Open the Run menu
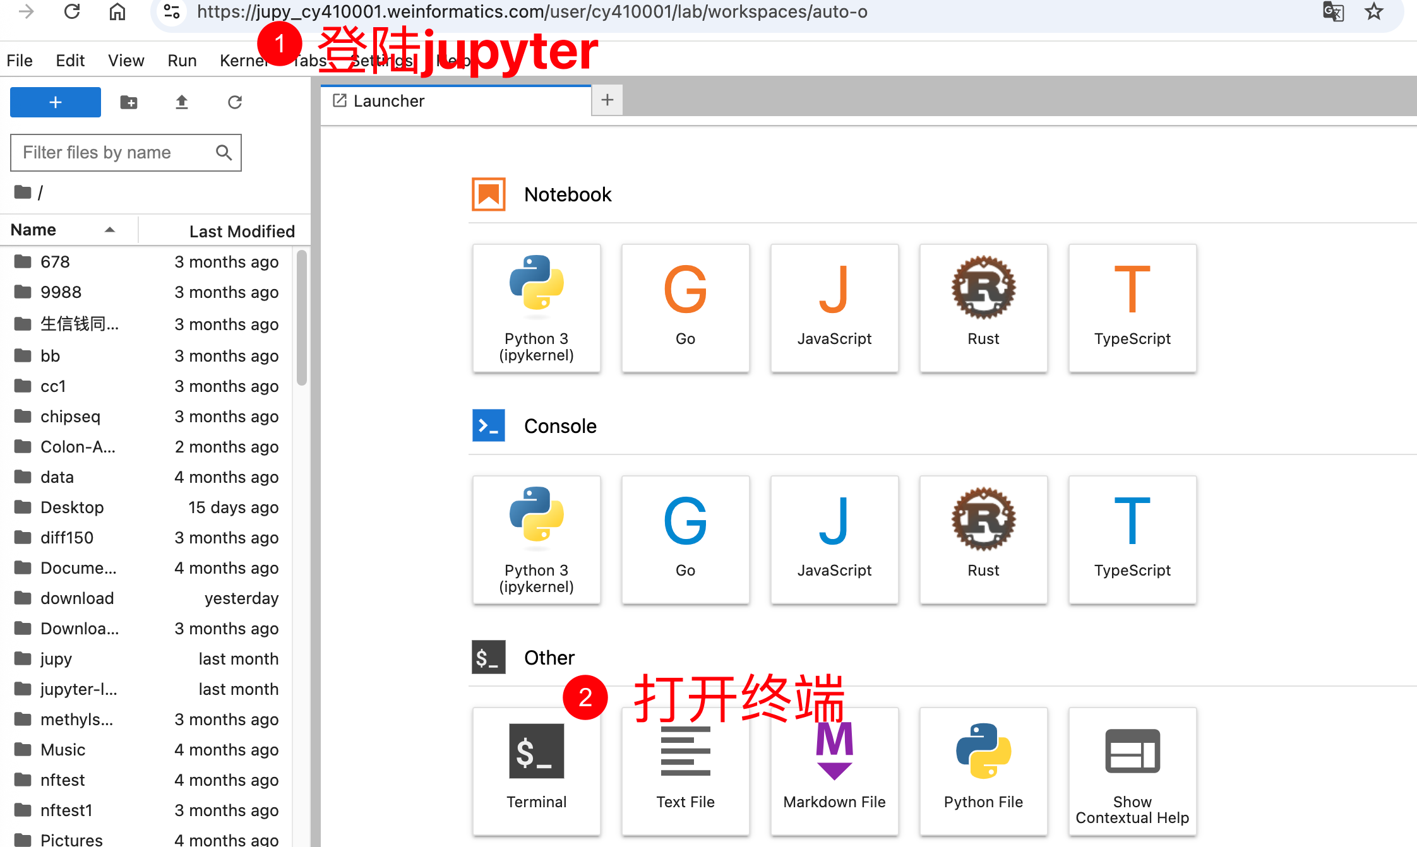 click(182, 61)
